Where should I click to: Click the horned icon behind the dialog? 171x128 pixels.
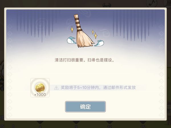tap(107, 5)
